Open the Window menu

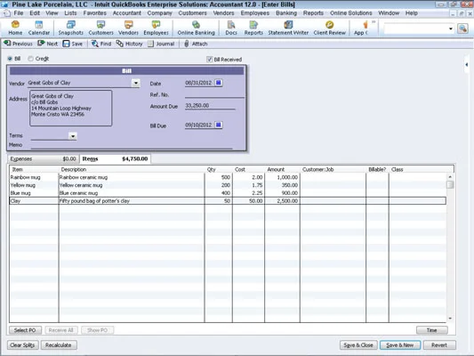[389, 13]
